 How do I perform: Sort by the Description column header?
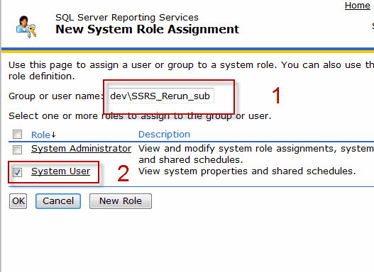point(164,134)
